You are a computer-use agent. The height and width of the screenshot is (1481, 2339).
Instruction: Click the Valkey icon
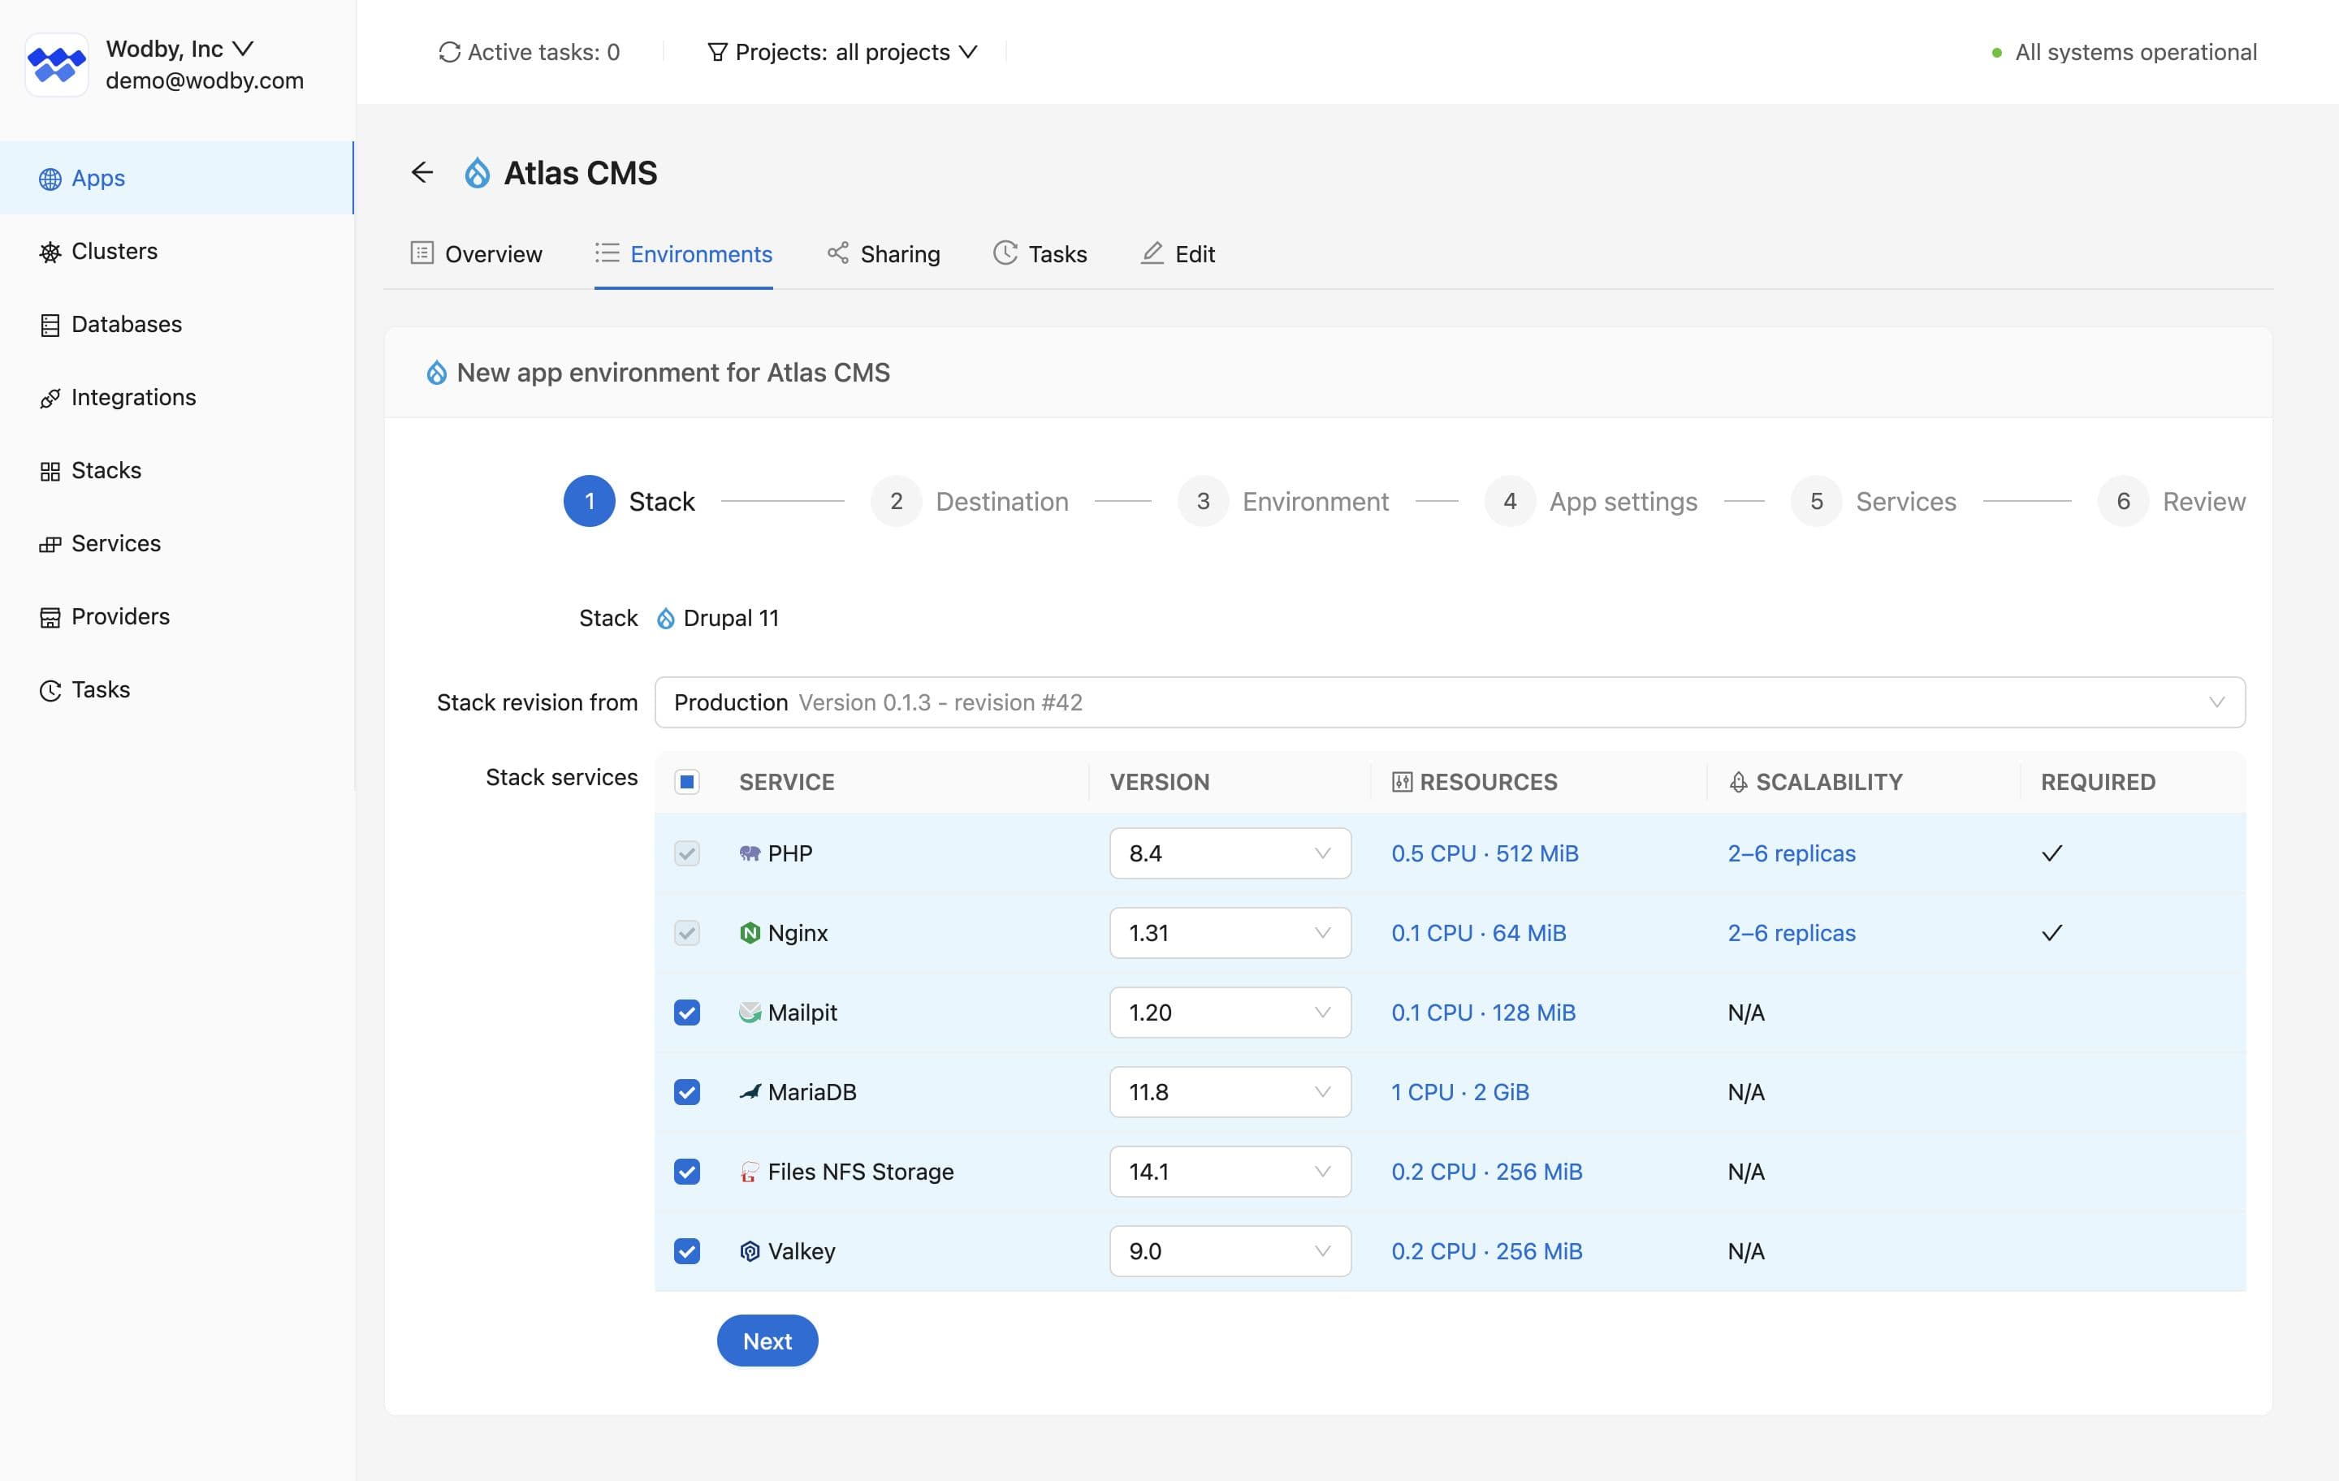pos(750,1251)
